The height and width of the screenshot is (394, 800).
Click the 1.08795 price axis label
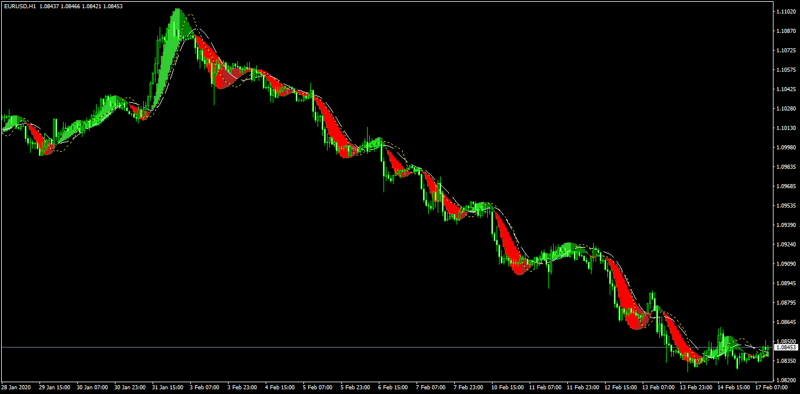(787, 303)
